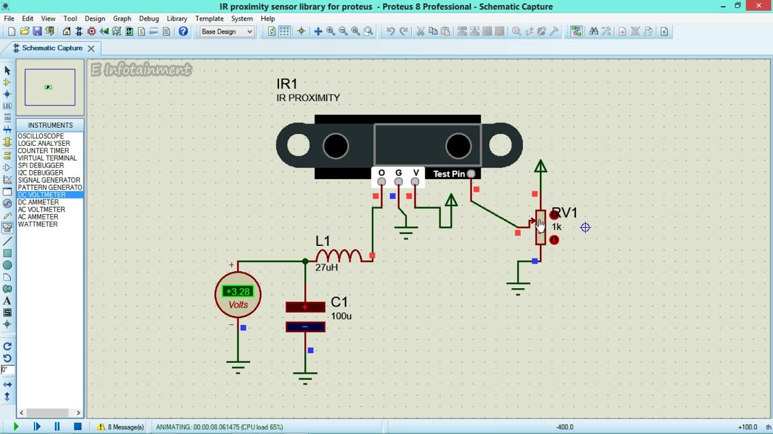
Task: Click the Undo arrow icon
Action: tap(391, 31)
